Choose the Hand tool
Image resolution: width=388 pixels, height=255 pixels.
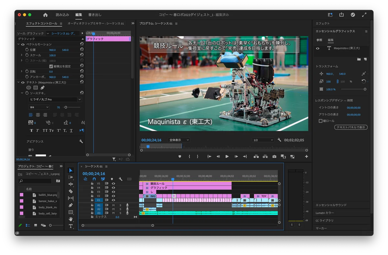pyautogui.click(x=71, y=219)
